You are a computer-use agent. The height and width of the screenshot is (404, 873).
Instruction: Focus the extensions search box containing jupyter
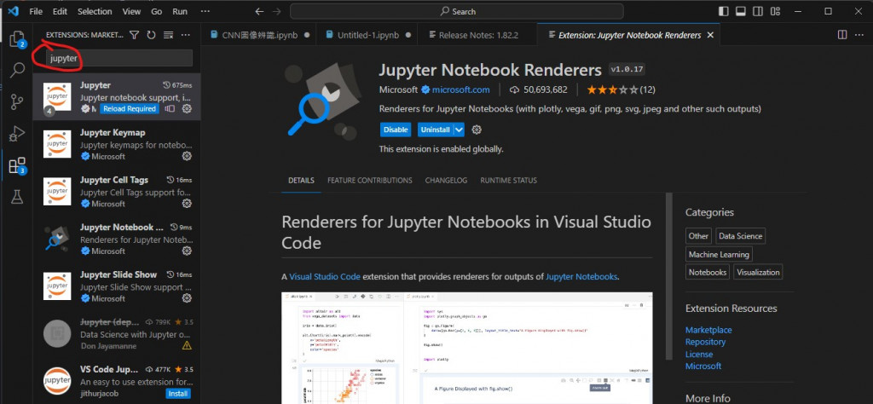point(119,58)
